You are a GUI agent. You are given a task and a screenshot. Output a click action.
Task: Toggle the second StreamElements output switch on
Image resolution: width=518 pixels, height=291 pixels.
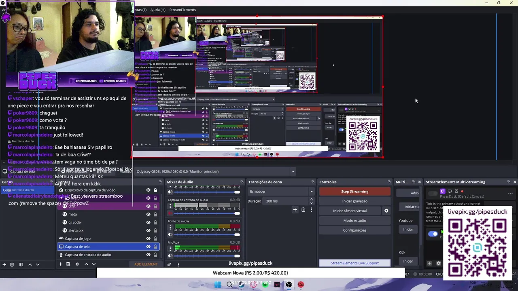click(x=433, y=234)
